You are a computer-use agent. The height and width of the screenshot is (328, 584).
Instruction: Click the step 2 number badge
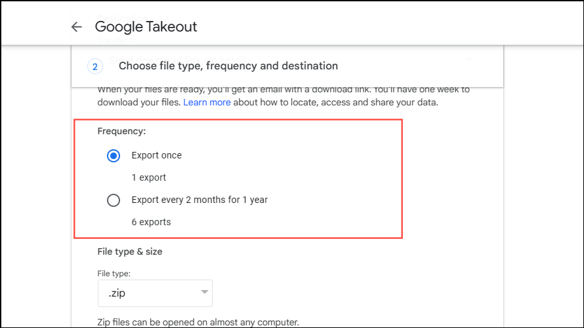pyautogui.click(x=95, y=66)
